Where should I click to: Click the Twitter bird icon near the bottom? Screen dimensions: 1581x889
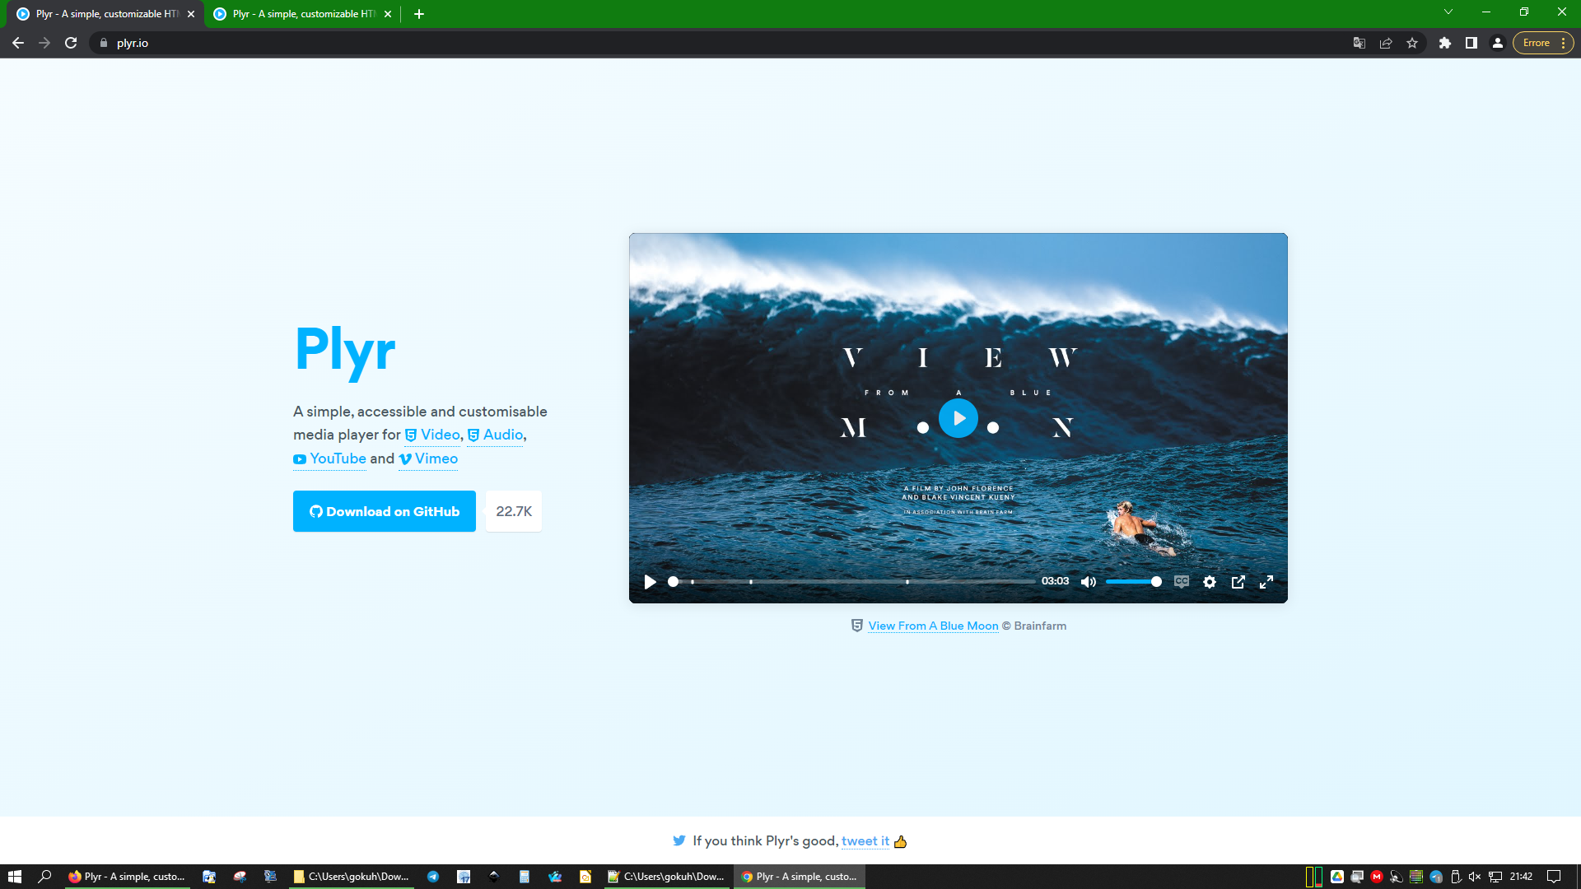point(679,840)
